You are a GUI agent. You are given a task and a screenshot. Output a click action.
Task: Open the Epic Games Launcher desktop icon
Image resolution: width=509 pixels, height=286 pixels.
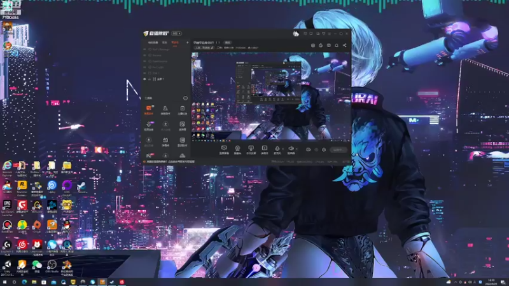click(x=7, y=207)
